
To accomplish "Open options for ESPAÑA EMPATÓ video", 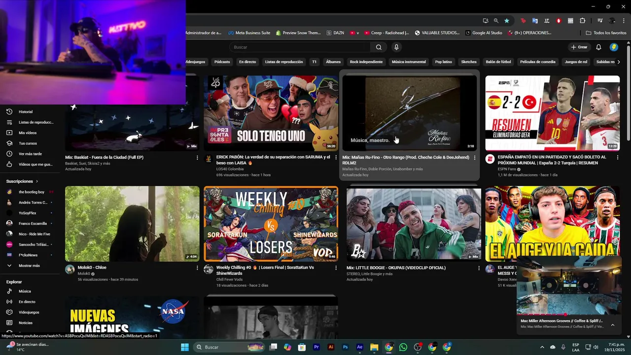I will [618, 158].
